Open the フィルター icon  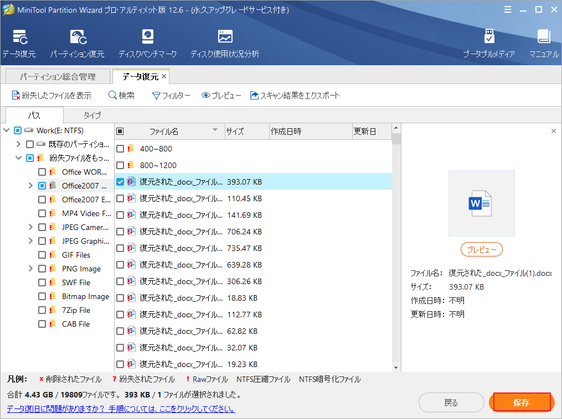tap(157, 95)
